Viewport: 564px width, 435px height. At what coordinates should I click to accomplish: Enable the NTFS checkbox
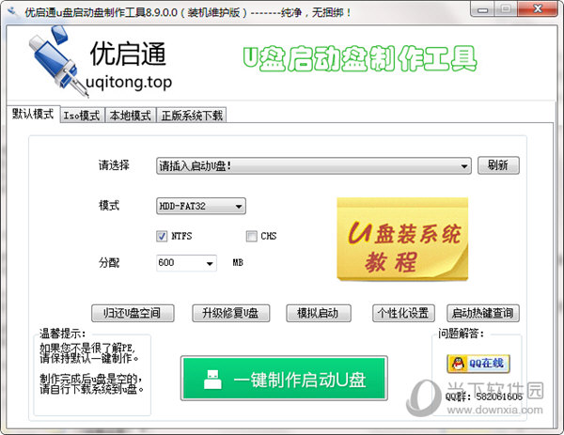[x=162, y=236]
